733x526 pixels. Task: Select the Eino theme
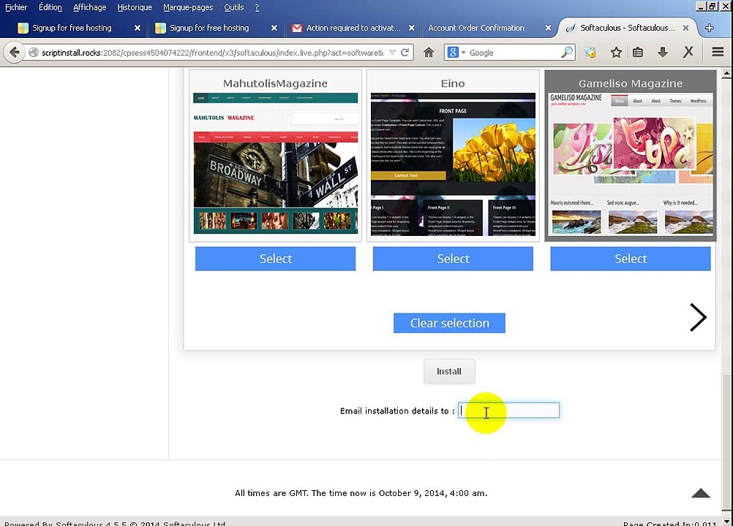(x=453, y=259)
